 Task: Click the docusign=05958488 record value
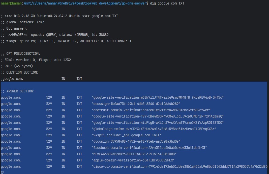click(x=136, y=142)
